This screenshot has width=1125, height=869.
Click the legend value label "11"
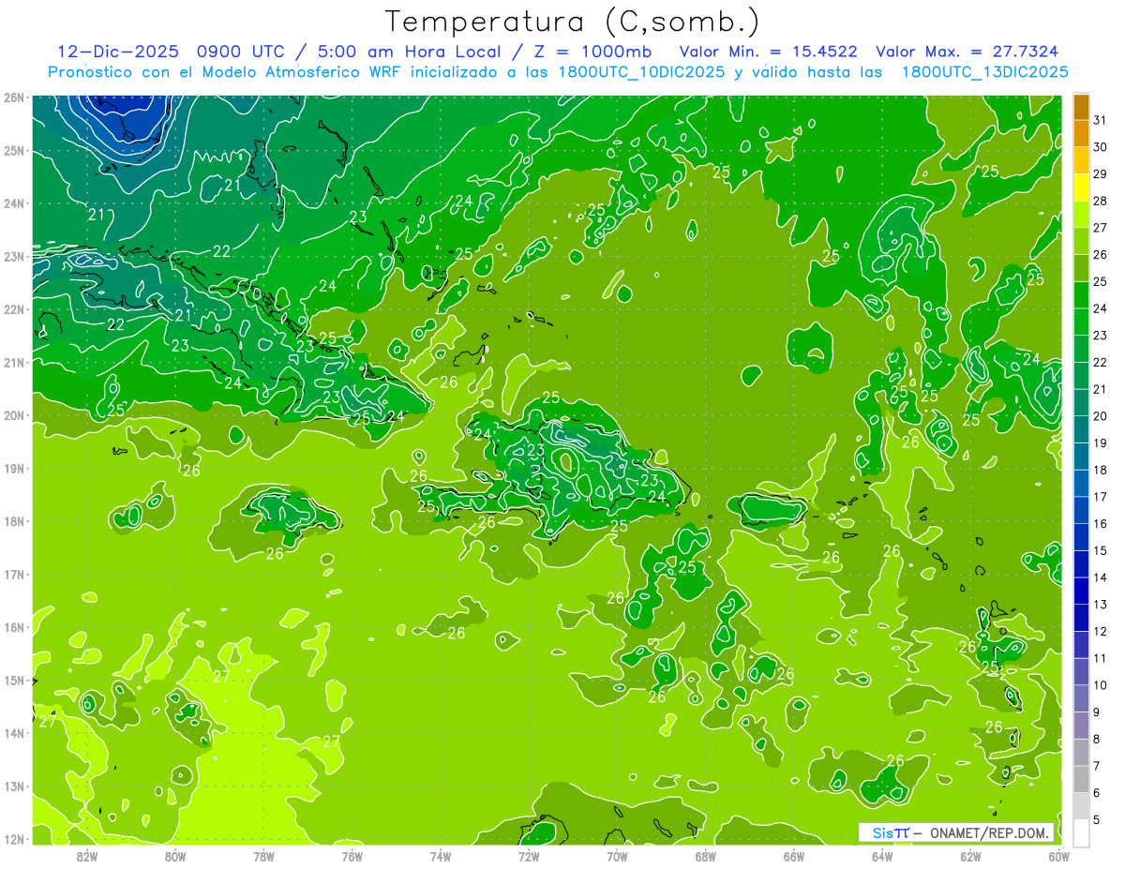point(1101,659)
